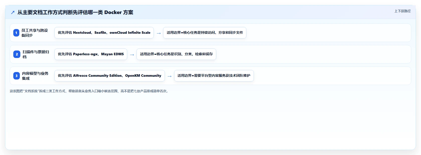Click the title about 哪一类 Docker 方案

(75, 12)
